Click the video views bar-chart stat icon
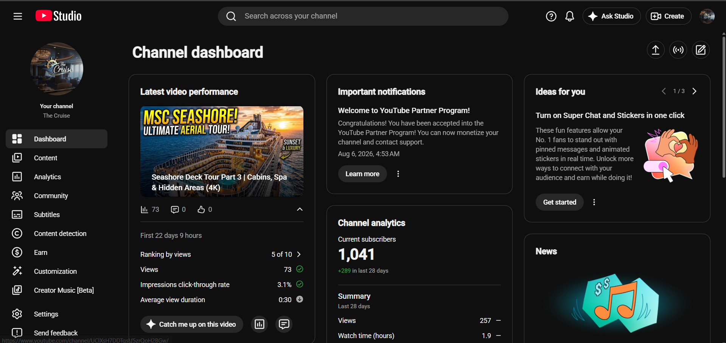 tap(144, 210)
